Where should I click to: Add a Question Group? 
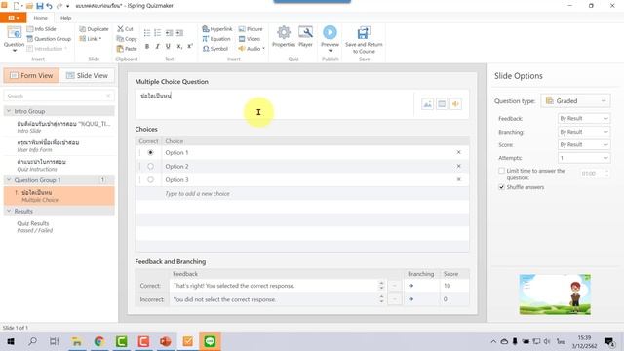(x=49, y=39)
